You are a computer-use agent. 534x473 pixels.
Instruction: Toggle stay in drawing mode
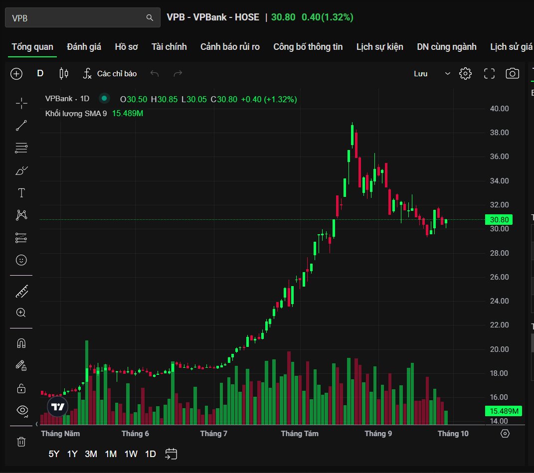(x=21, y=365)
